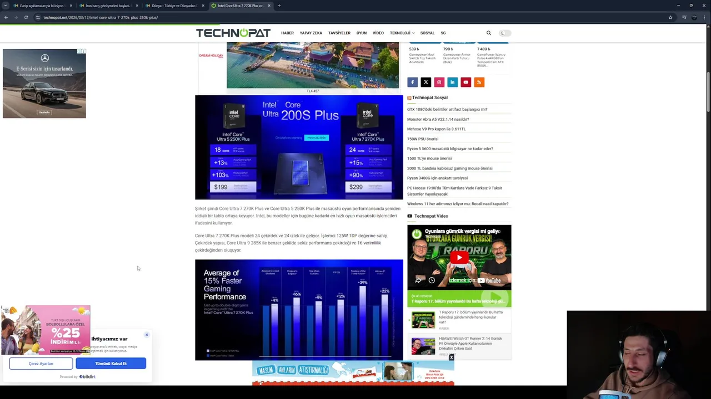Open 'PC Hocası 19:00'da Tüm Kartlara' link
The height and width of the screenshot is (399, 711).
tap(454, 191)
